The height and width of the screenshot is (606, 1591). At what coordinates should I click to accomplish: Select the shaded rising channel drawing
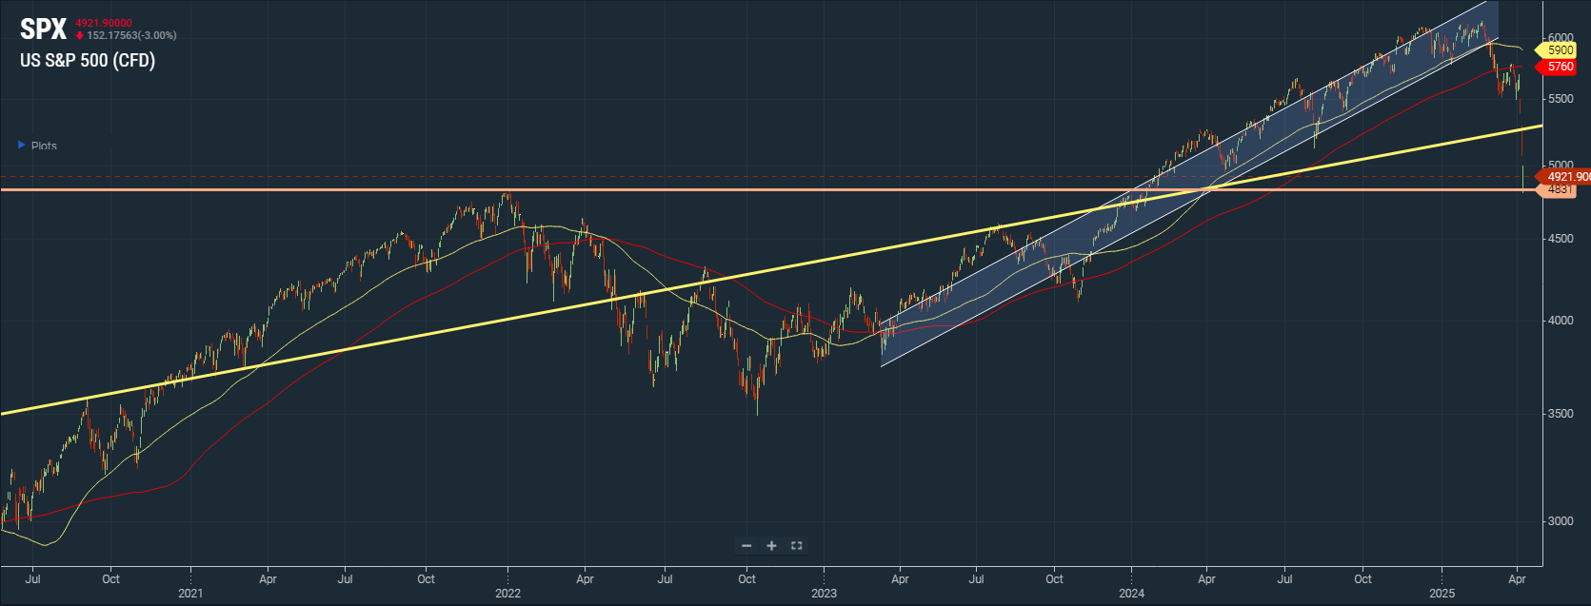click(x=1190, y=181)
